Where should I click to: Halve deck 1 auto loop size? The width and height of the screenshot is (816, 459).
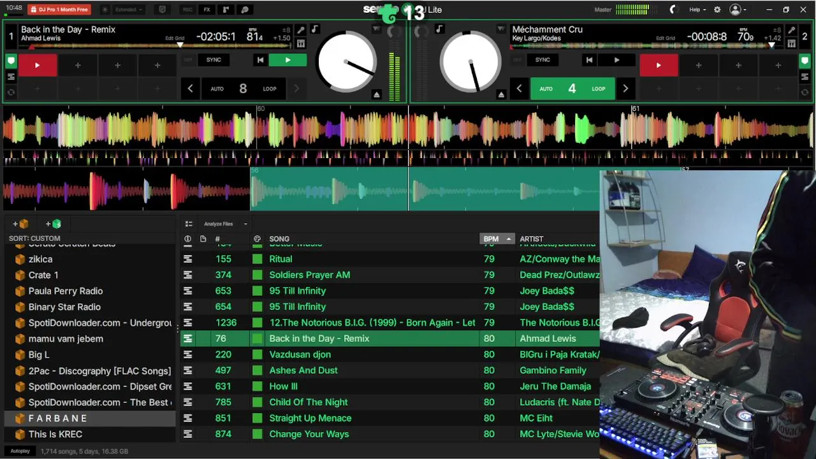[x=190, y=89]
